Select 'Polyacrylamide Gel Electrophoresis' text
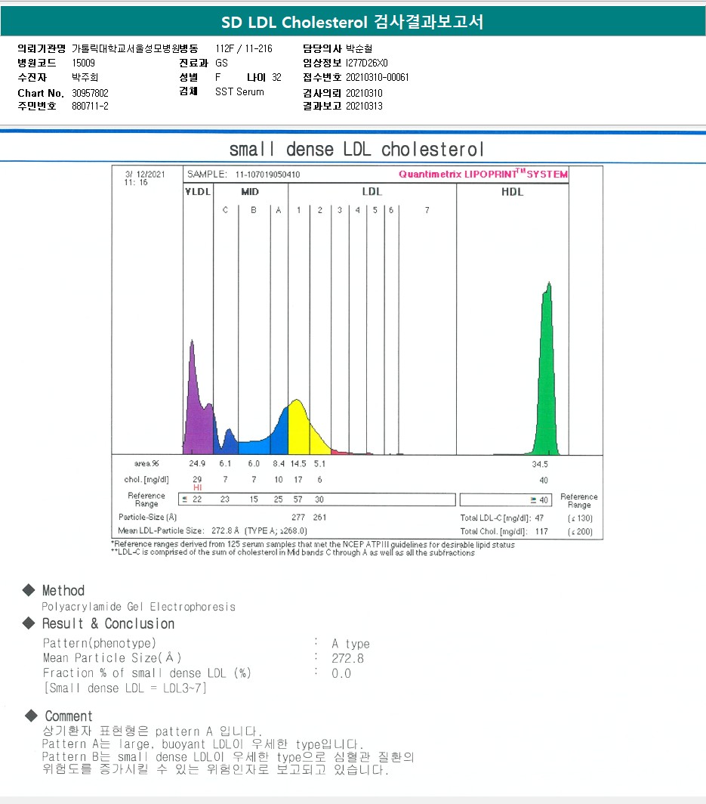This screenshot has width=706, height=804. tap(138, 607)
